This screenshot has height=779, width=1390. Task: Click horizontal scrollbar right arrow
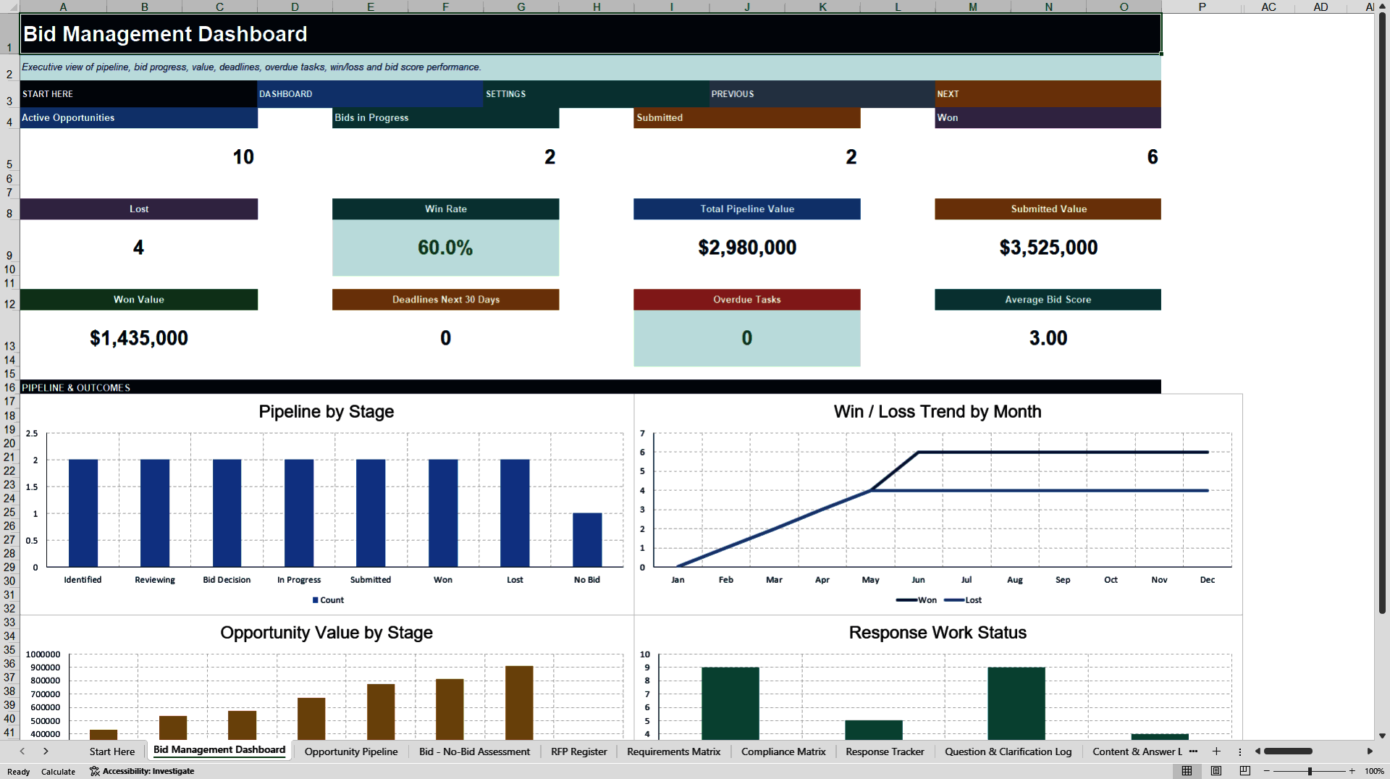(x=1370, y=751)
